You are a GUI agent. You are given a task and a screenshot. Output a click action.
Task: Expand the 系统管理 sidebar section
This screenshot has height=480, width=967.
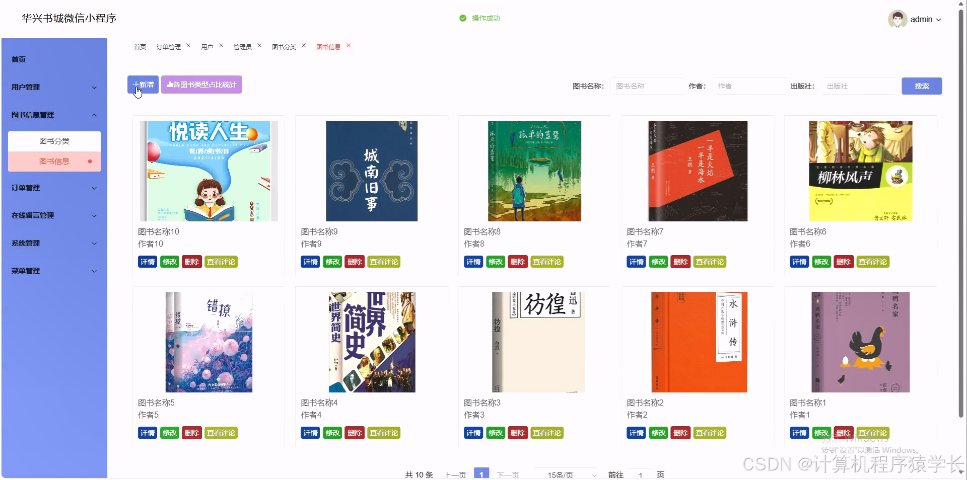54,243
